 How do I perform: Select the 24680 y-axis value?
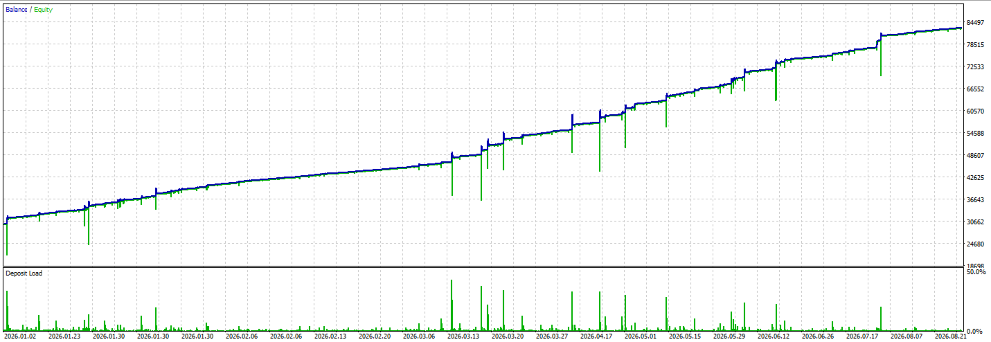[x=976, y=244]
